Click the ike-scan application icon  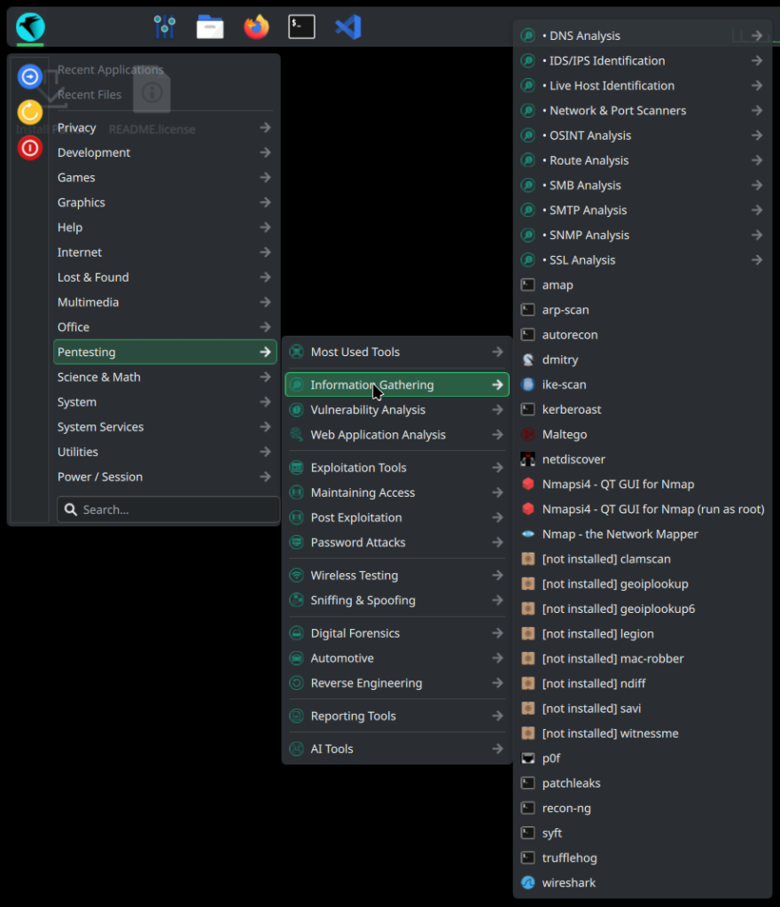[x=527, y=384]
